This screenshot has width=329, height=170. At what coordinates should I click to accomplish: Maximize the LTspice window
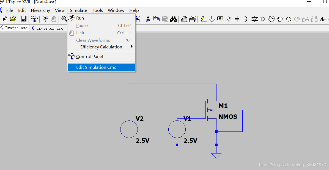pos(325,2)
